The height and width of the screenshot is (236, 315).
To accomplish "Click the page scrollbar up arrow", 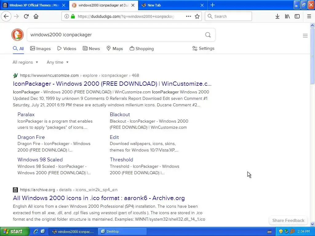I will tap(312, 25).
